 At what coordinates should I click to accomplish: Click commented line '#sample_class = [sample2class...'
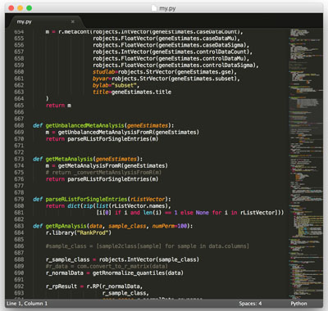[148, 246]
